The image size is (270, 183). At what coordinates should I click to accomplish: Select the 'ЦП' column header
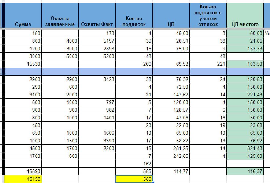(171, 15)
